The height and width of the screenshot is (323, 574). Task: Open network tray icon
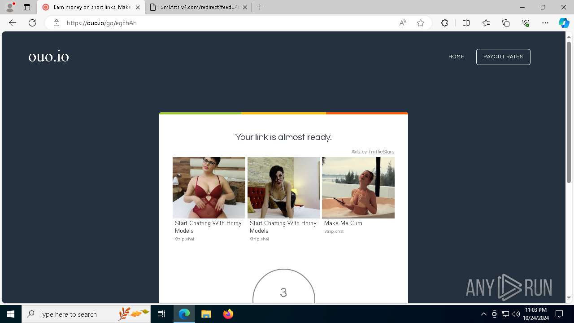point(505,314)
